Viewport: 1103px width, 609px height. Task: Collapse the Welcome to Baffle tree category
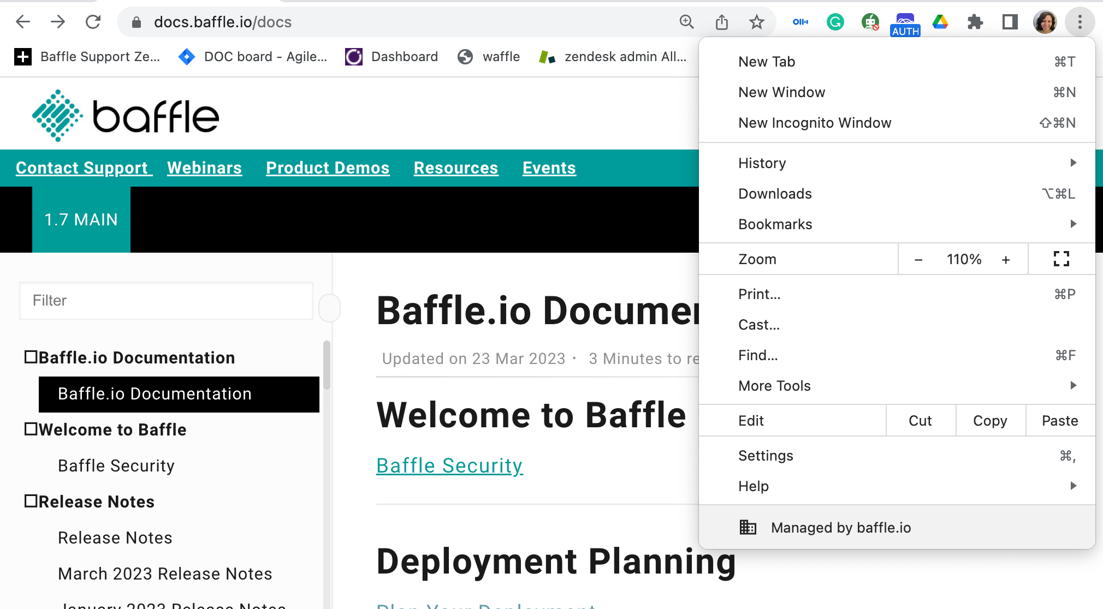(x=31, y=429)
